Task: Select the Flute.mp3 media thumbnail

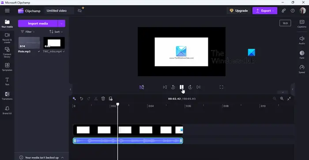Action: [x=29, y=43]
